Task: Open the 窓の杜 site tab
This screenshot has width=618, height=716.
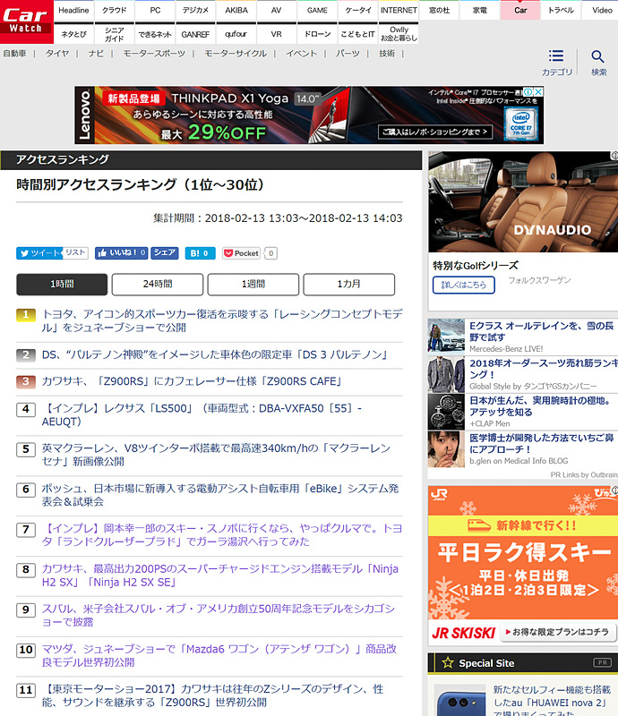Action: point(439,10)
